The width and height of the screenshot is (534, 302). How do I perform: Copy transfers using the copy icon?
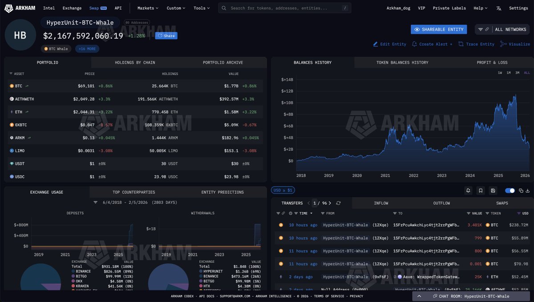pos(521,191)
